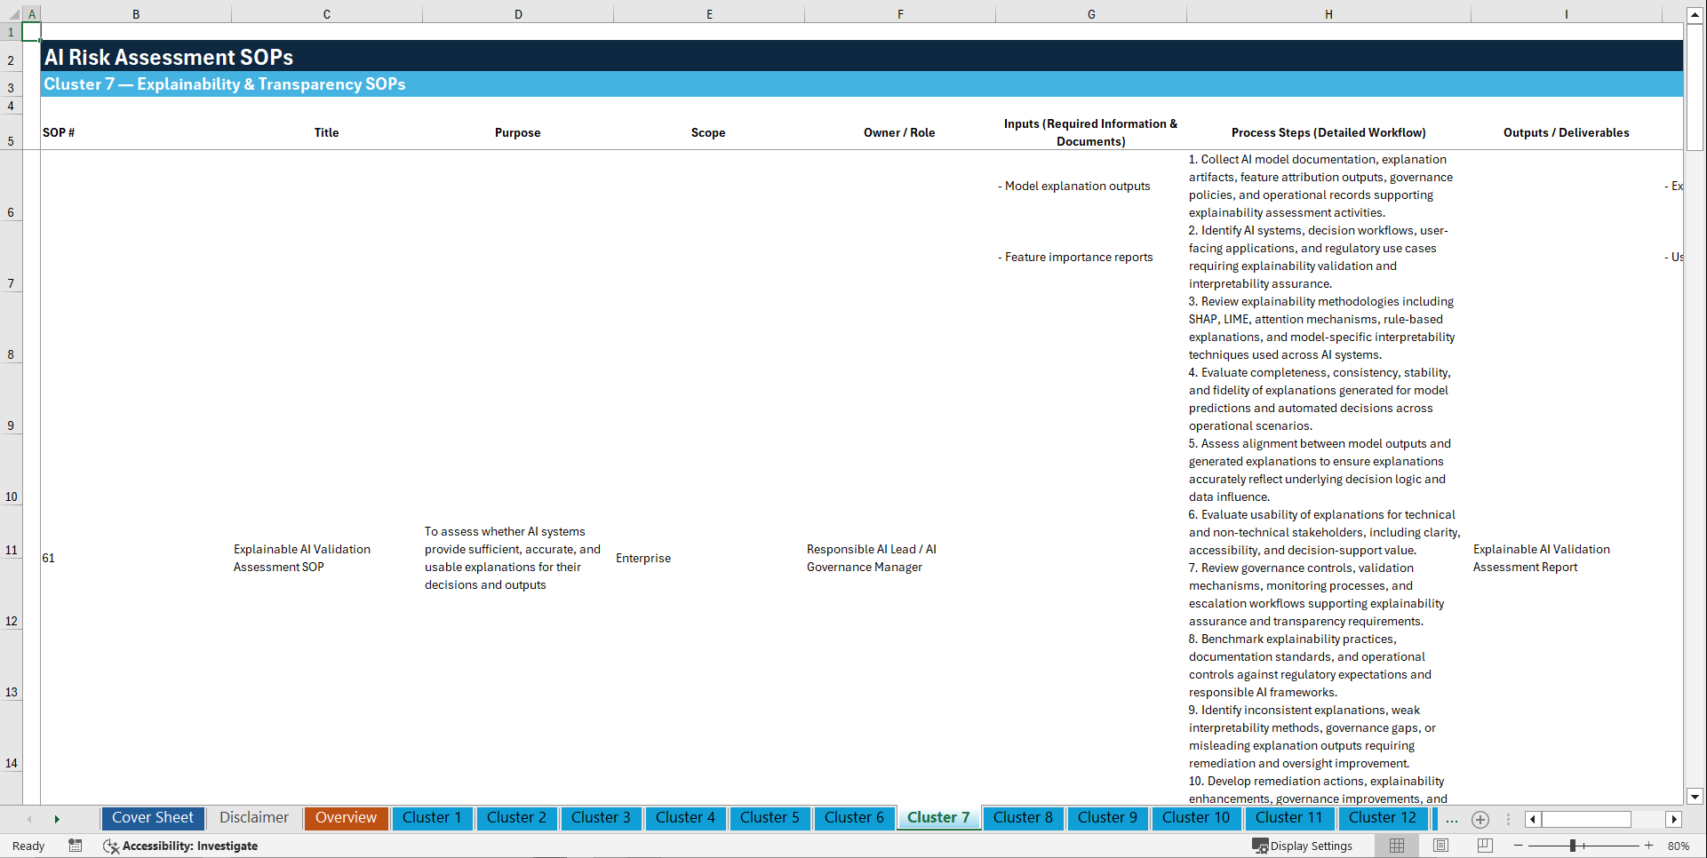Click the vertical scrollbar thumb
This screenshot has height=858, width=1707.
click(1695, 87)
